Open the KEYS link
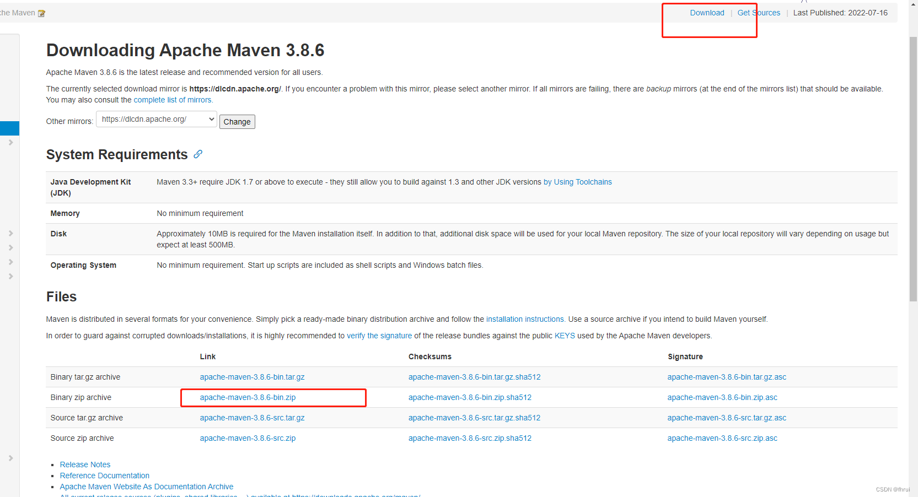This screenshot has width=918, height=497. click(565, 336)
